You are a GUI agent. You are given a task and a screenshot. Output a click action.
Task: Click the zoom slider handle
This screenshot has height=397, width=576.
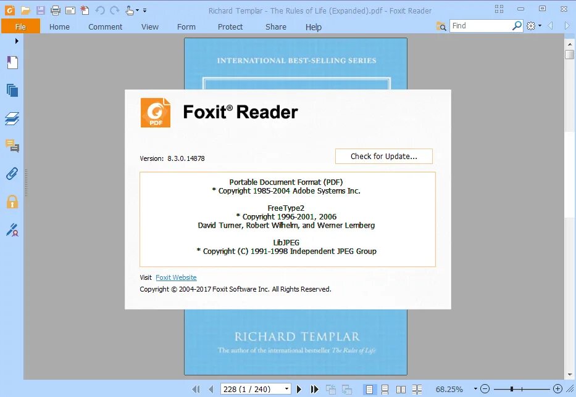click(x=512, y=388)
